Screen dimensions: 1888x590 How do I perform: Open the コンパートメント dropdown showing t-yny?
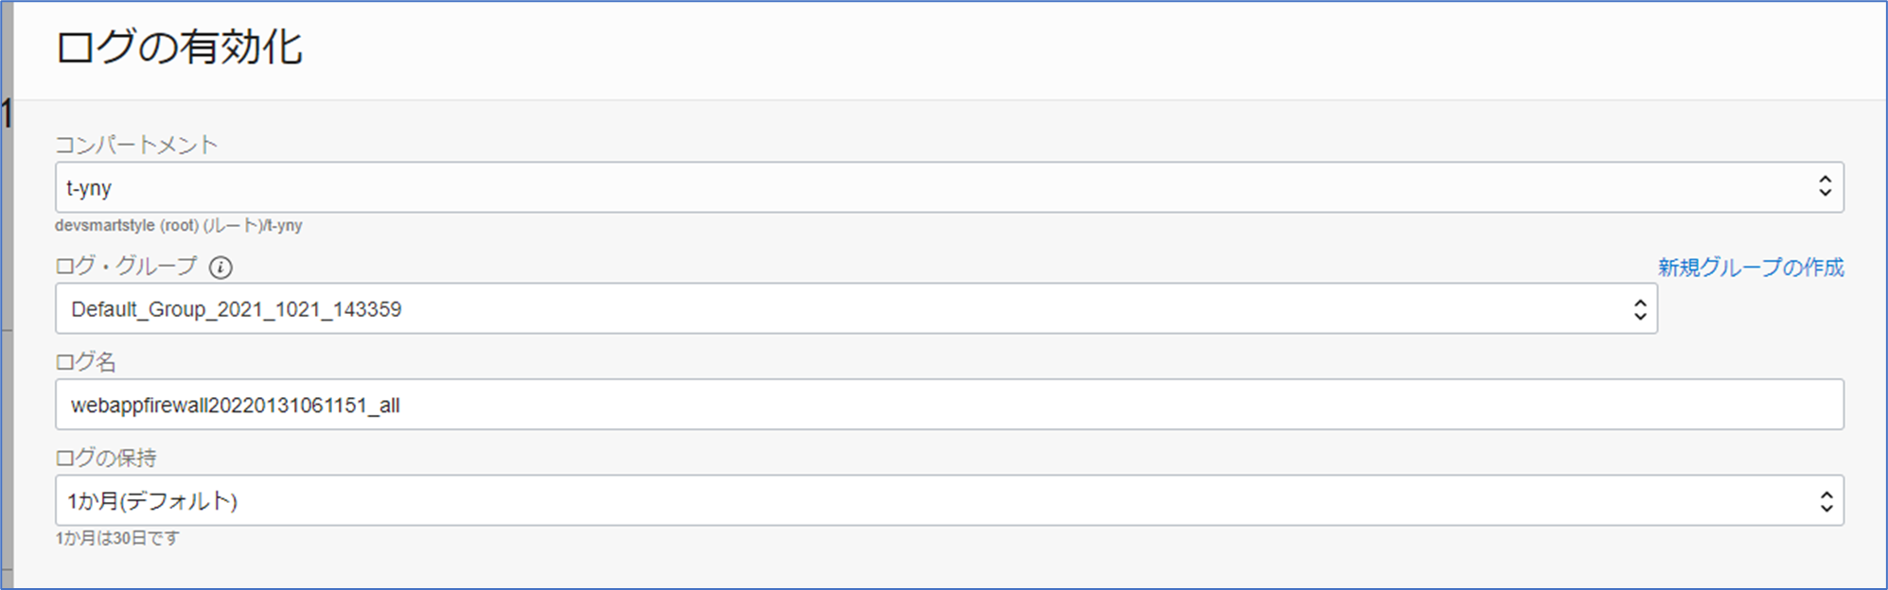(x=949, y=187)
